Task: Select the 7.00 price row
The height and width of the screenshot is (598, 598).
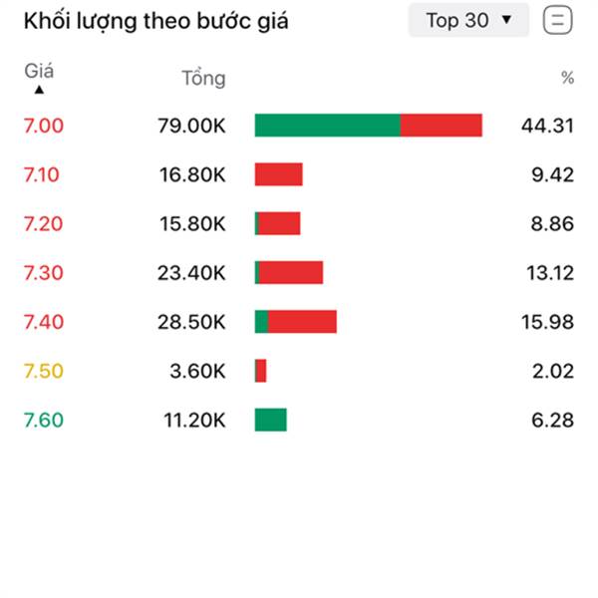Action: (299, 126)
